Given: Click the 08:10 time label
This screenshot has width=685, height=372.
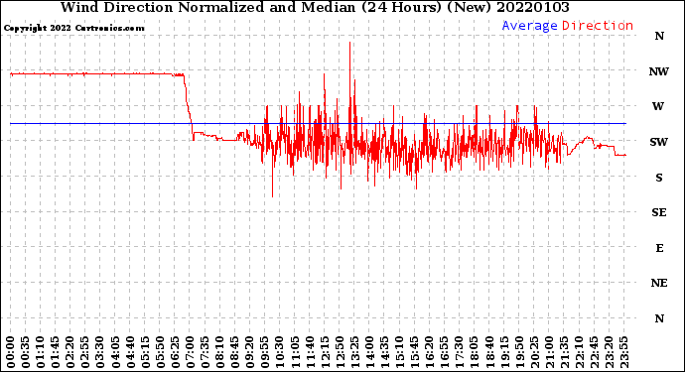Looking at the screenshot, I should (x=219, y=352).
